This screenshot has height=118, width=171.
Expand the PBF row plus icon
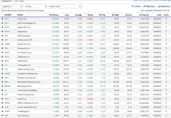click(x=2, y=36)
